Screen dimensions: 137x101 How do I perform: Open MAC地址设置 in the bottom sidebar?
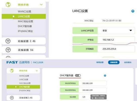pos(25,83)
